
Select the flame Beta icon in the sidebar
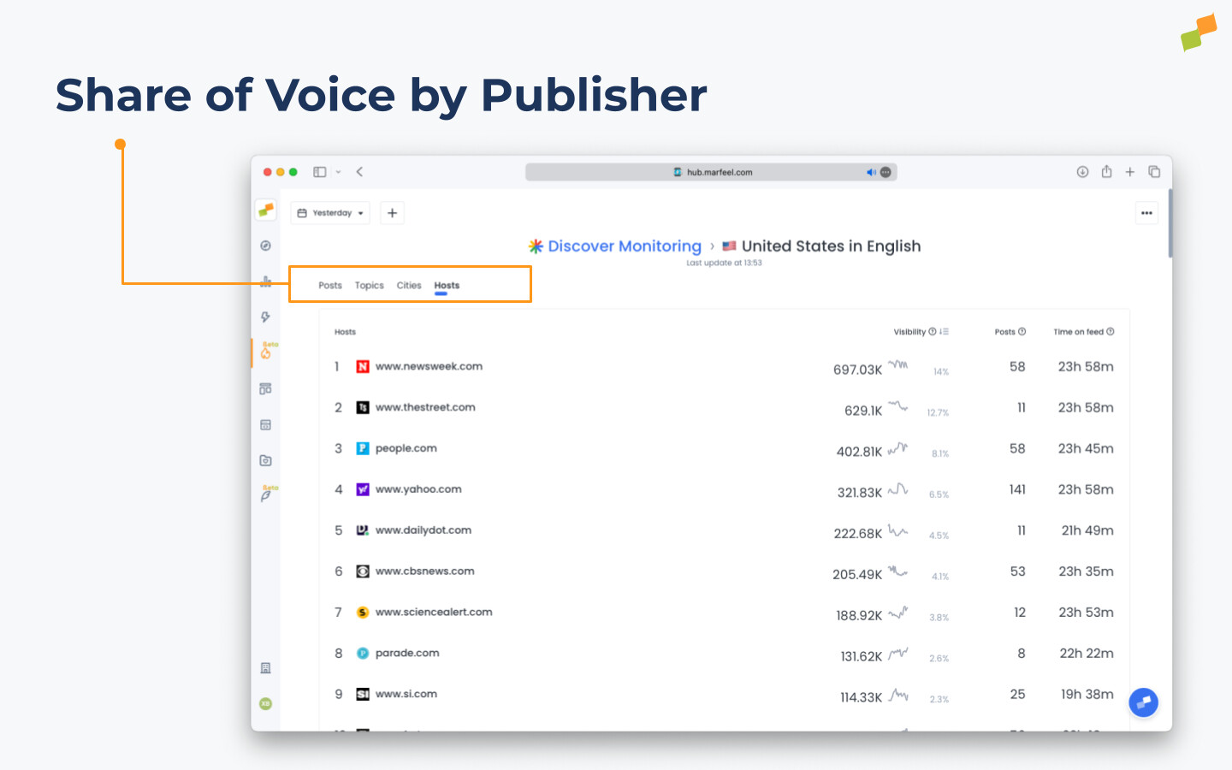tap(265, 352)
